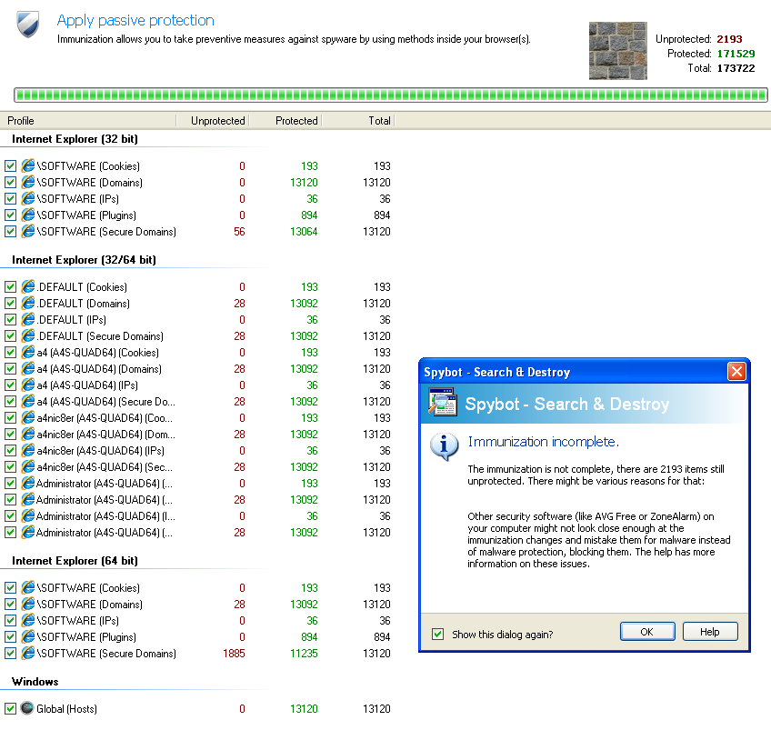Image resolution: width=771 pixels, height=730 pixels.
Task: Sort by the Unprotected column header
Action: tap(213, 120)
